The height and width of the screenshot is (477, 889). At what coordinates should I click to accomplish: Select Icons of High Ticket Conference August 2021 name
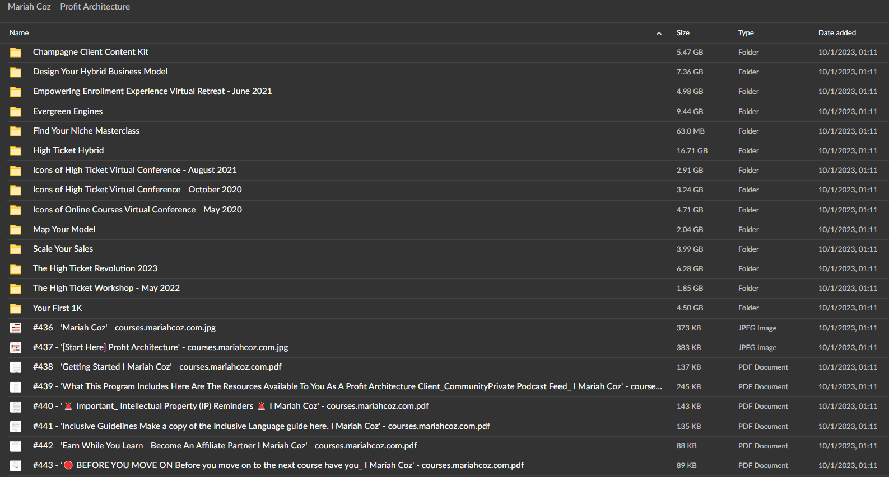pyautogui.click(x=135, y=170)
